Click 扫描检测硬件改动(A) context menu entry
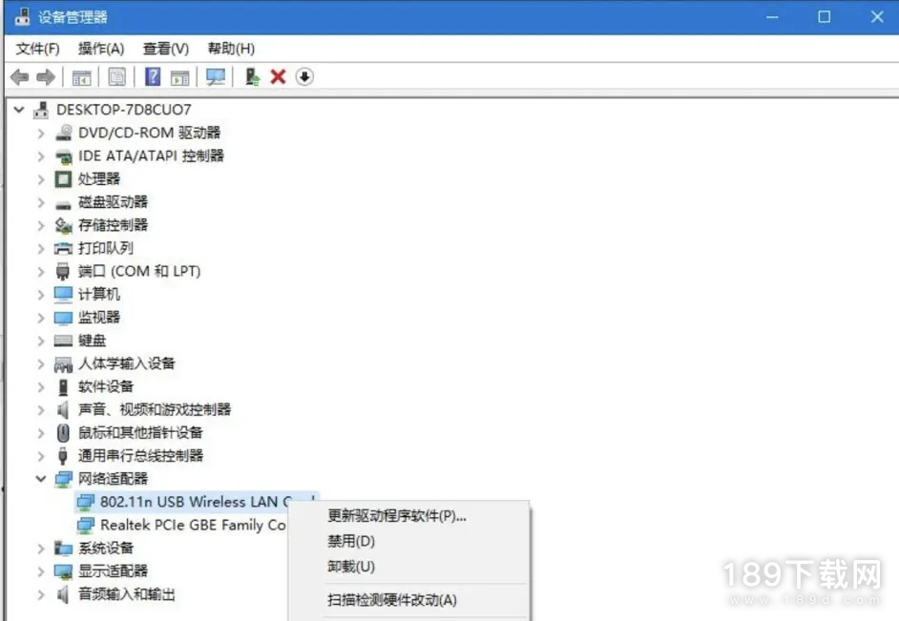 click(392, 600)
